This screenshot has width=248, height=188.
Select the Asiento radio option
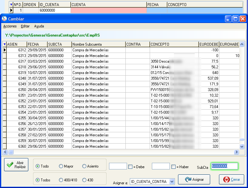coord(84,166)
